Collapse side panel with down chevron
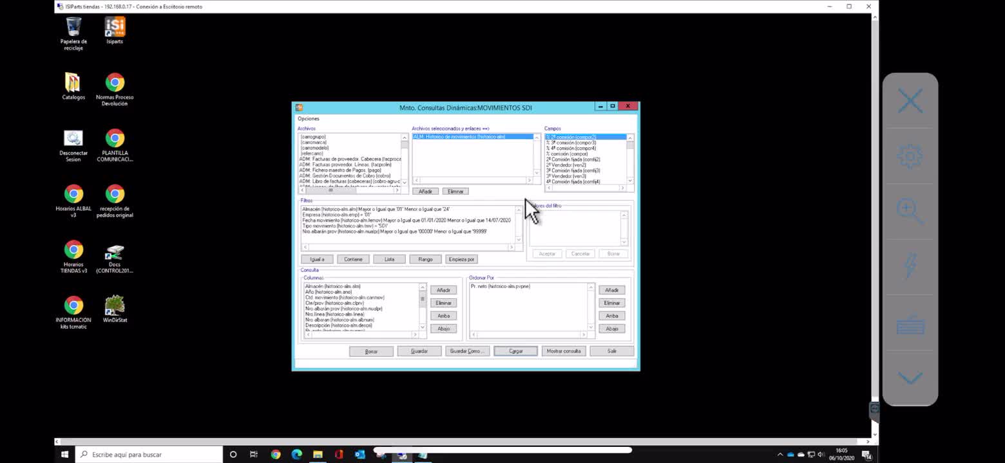1005x463 pixels. 910,377
